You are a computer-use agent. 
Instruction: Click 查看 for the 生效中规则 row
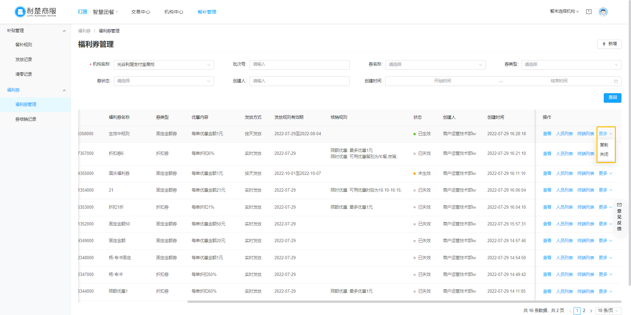coord(547,134)
